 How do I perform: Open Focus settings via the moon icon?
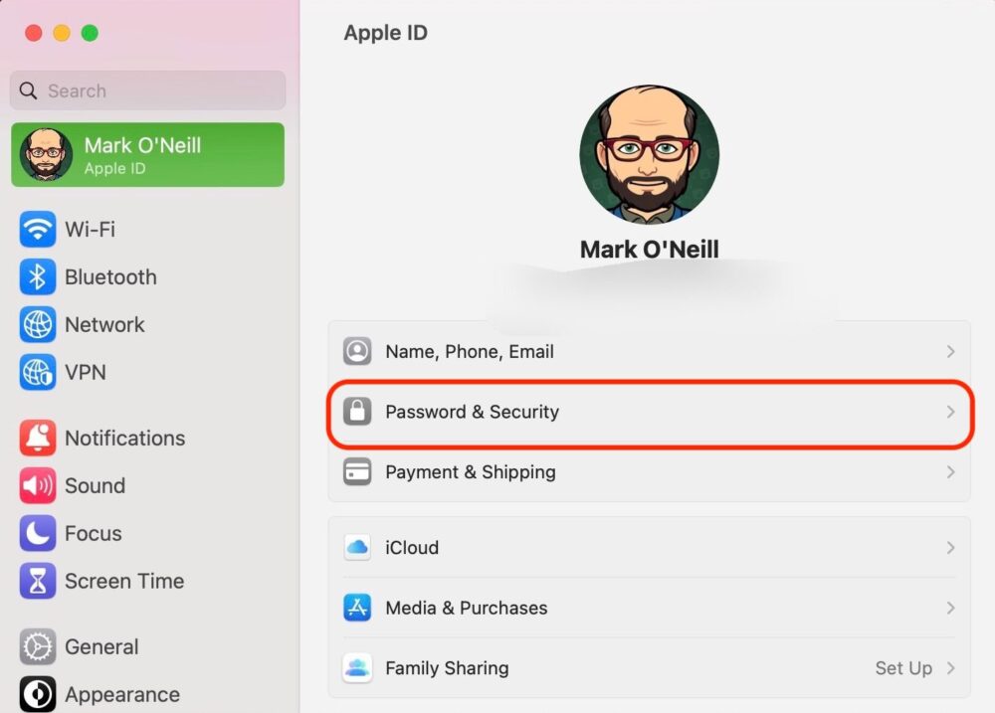point(37,533)
